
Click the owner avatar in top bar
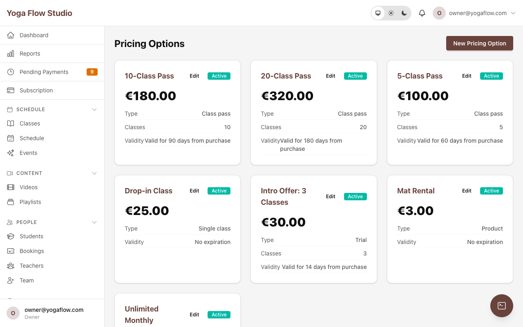point(439,13)
